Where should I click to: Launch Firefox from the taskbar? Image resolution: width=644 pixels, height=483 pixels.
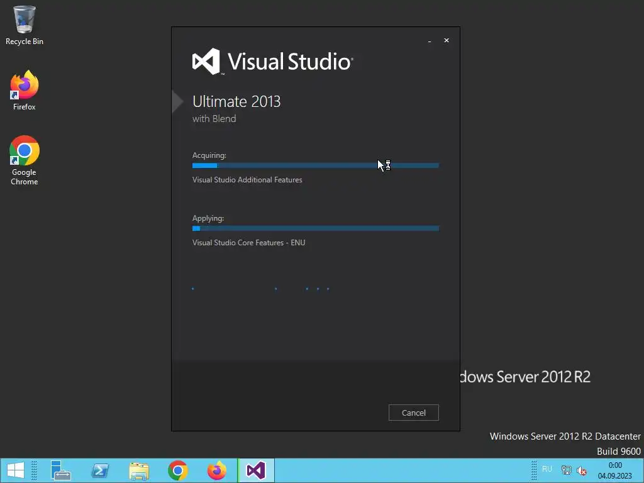coord(217,470)
